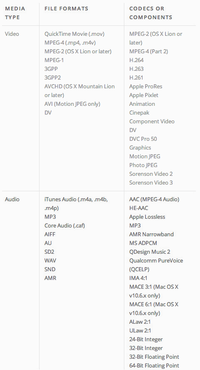This screenshot has width=200, height=370.
Task: Click QuickTime Movie (.mov) entry
Action: pyautogui.click(x=74, y=34)
